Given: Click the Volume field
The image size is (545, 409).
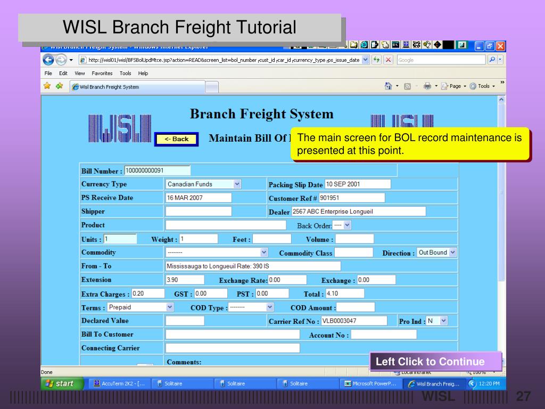Looking at the screenshot, I should (x=354, y=239).
